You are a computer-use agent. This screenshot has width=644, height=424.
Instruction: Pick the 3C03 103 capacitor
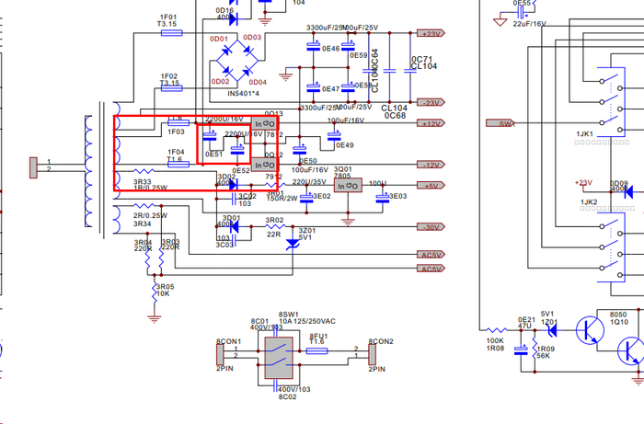(x=234, y=240)
